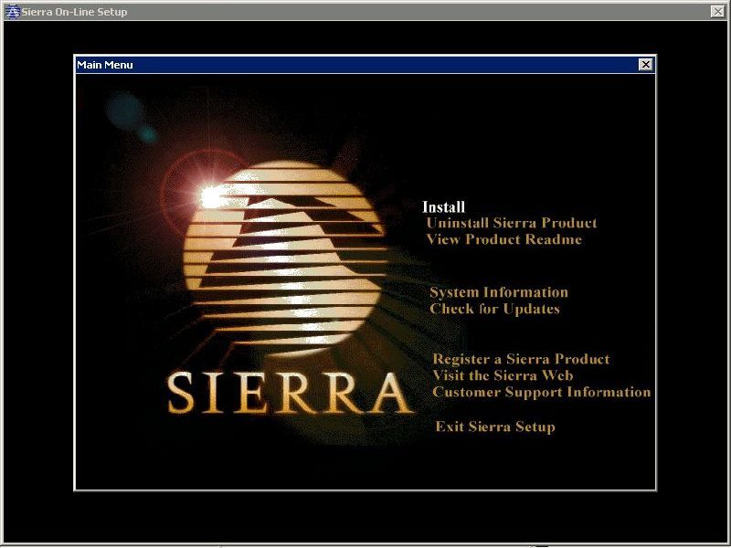Open System Information

click(x=498, y=292)
